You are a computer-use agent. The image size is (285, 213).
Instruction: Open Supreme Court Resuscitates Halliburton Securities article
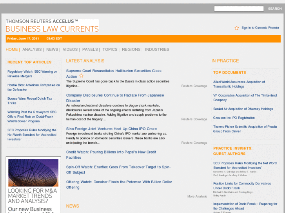114,73
